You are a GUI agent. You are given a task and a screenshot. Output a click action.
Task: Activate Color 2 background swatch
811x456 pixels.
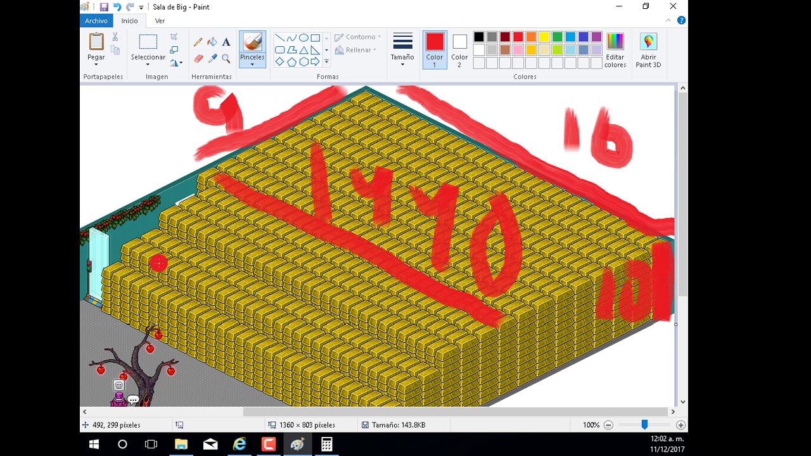click(459, 50)
